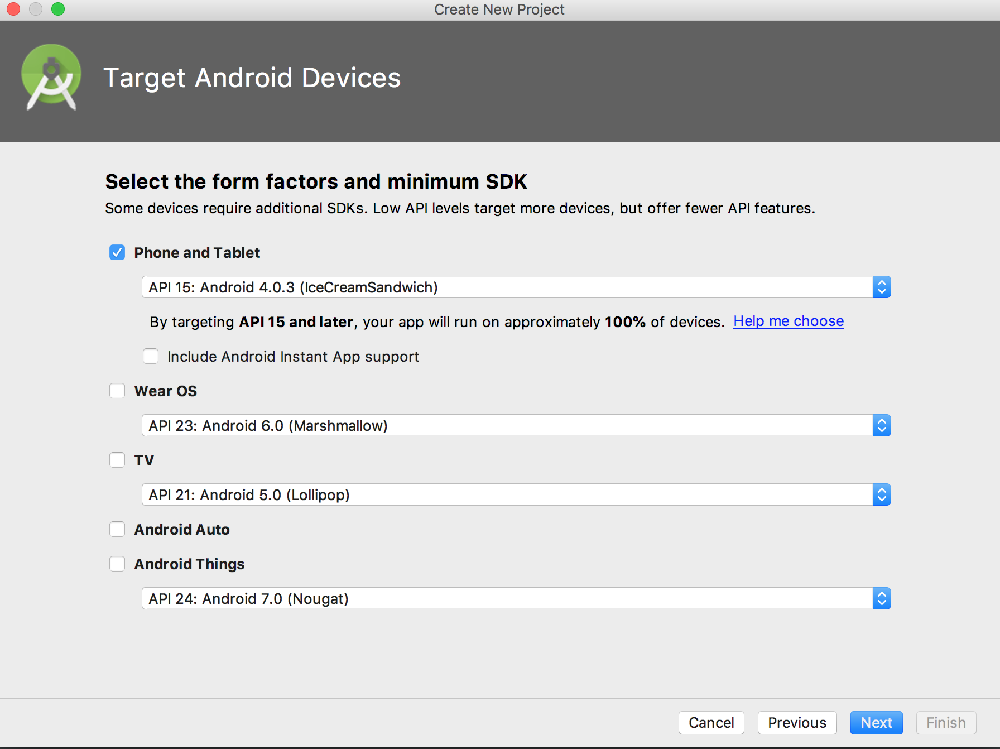Go back with the Previous button
Screen dimensions: 1000x749
coord(796,723)
